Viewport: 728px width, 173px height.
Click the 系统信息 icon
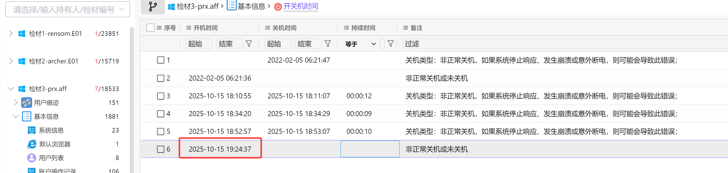coord(31,130)
